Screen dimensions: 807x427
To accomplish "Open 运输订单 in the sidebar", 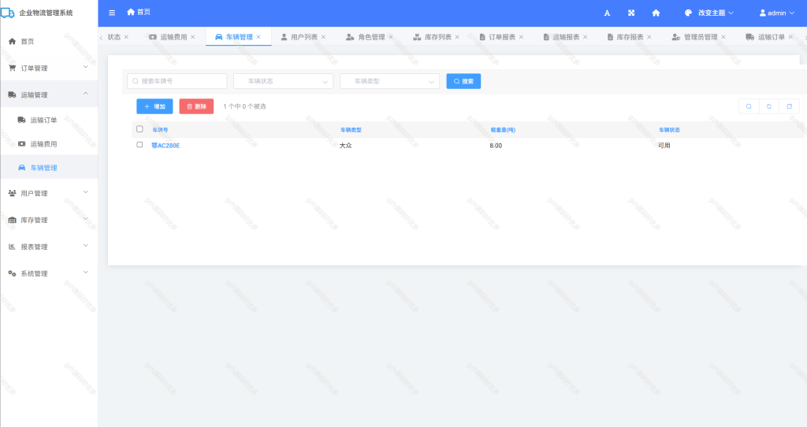I will pyautogui.click(x=49, y=120).
